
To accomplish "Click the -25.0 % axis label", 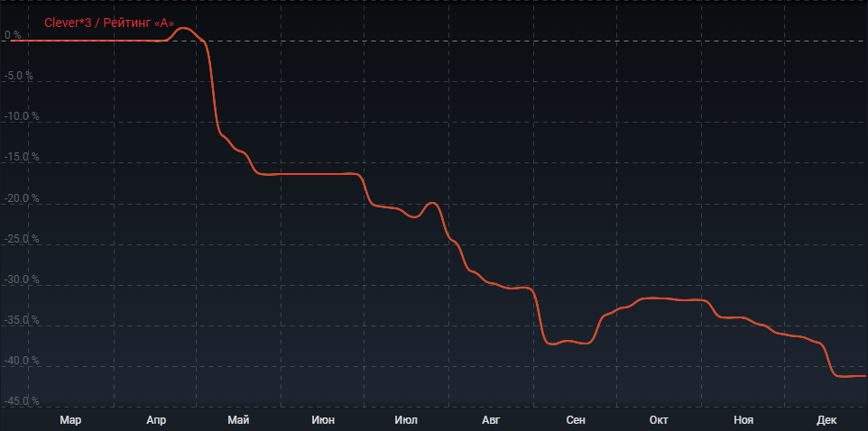I will 22,239.
